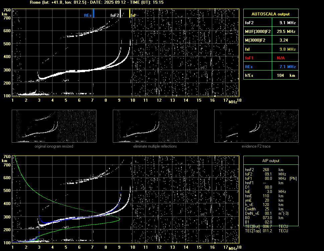Viewport: 324px width, 251px height.
Task: Click the [PN] tag beside foF1
Action: click(x=293, y=179)
